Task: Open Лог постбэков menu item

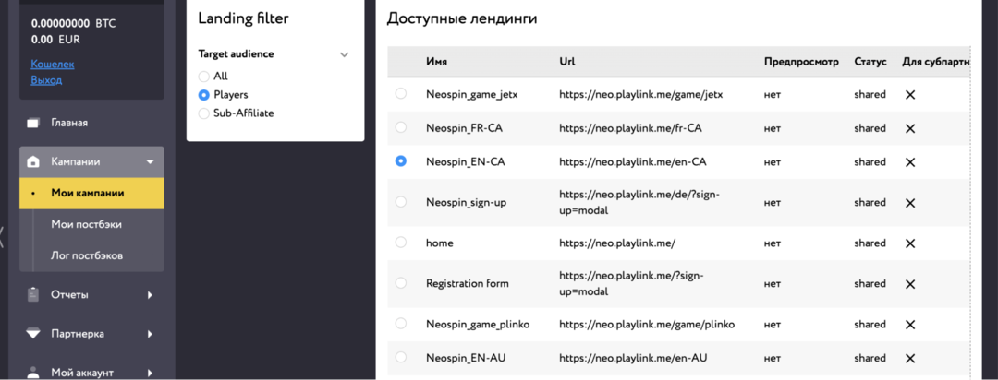Action: point(87,255)
